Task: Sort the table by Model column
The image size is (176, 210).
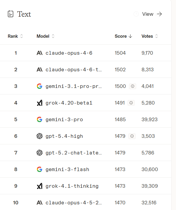Action: pos(45,36)
